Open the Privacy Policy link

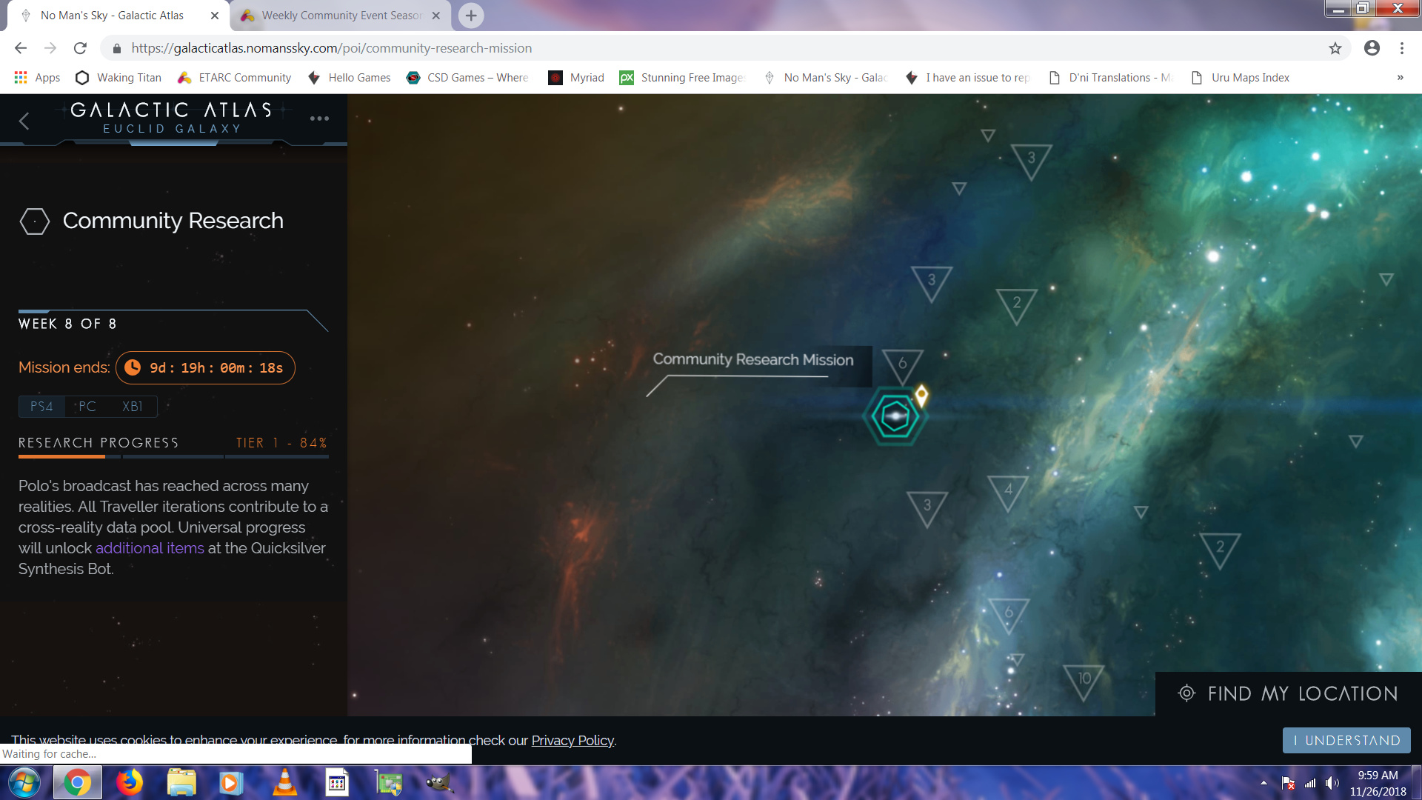[573, 740]
